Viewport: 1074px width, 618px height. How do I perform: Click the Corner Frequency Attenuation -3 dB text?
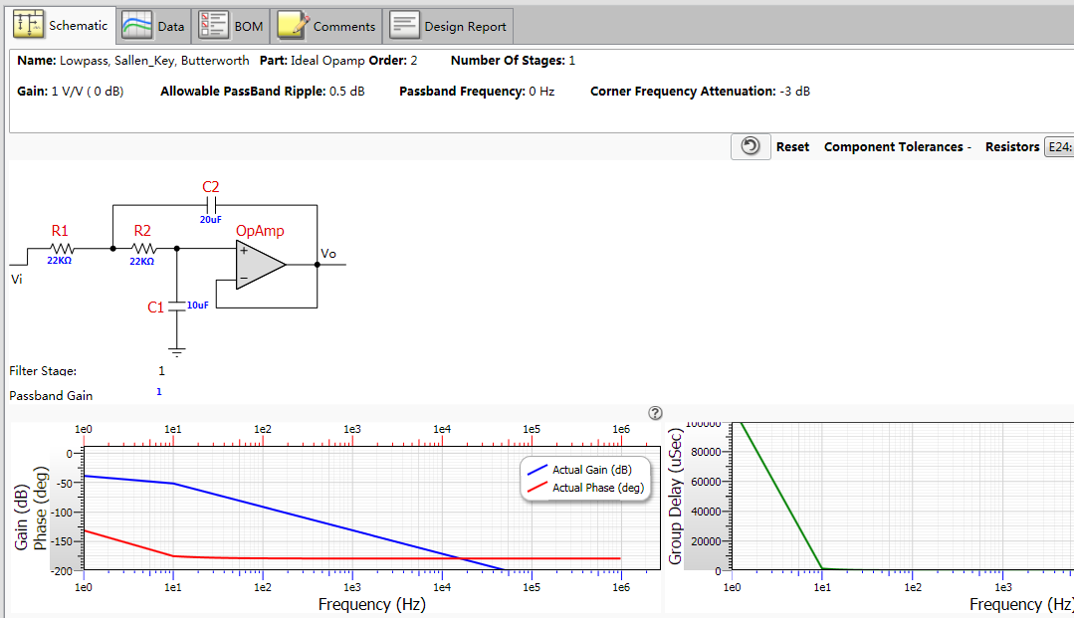pos(700,92)
